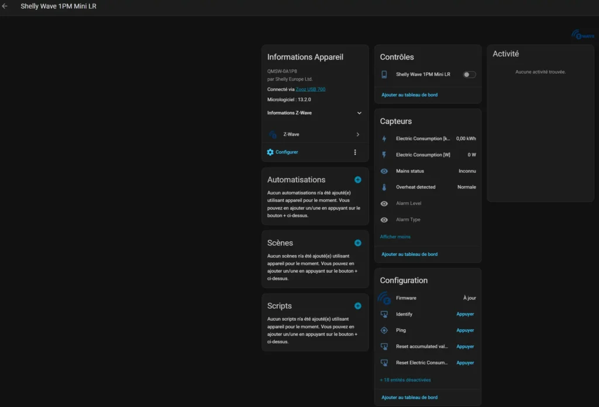Click Micrologiciel : 13.2.0 text

click(289, 99)
